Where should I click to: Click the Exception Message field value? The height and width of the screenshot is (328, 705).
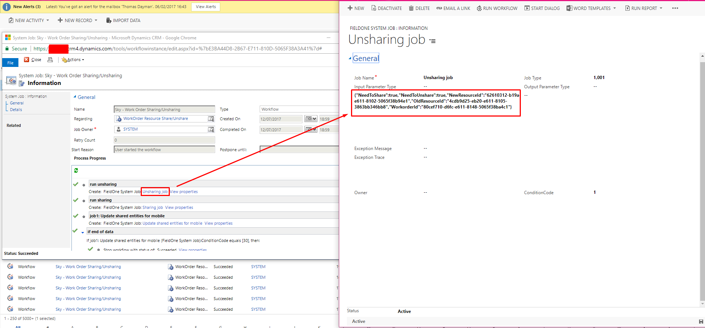tap(425, 149)
